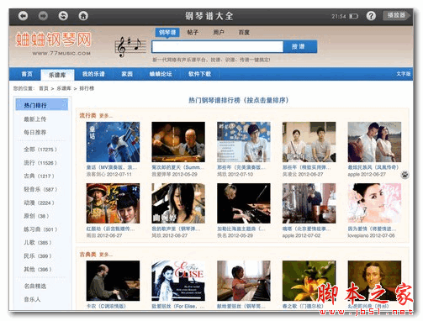423x321 pixels.
Task: Open category 练习曲 (501)
Action: [x=40, y=229]
